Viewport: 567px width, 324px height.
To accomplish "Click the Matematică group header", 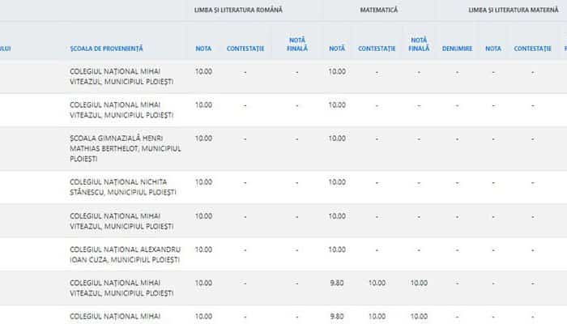I will coord(379,10).
